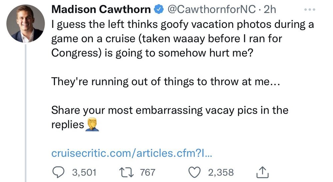Click the blue verified badge
The image size is (333, 182).
(x=160, y=10)
